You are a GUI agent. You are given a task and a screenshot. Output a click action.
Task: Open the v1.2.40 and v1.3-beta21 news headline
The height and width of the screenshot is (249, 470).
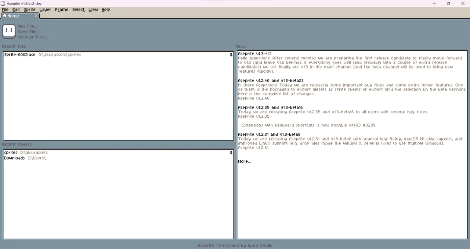click(270, 81)
